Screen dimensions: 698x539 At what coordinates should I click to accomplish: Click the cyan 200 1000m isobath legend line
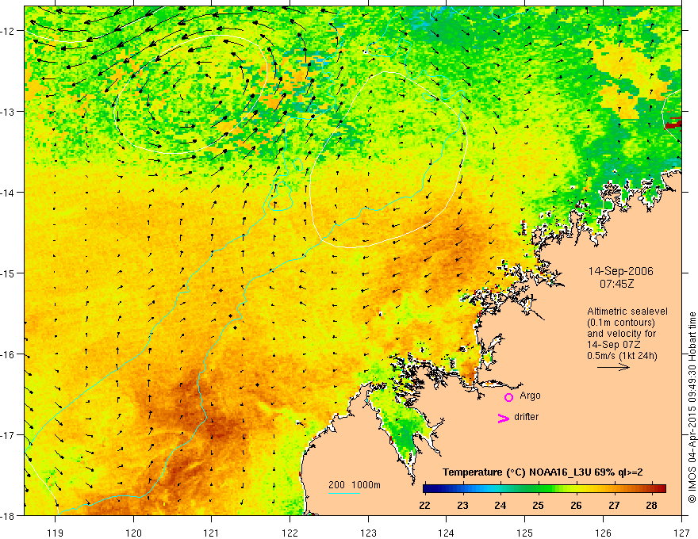pos(344,493)
